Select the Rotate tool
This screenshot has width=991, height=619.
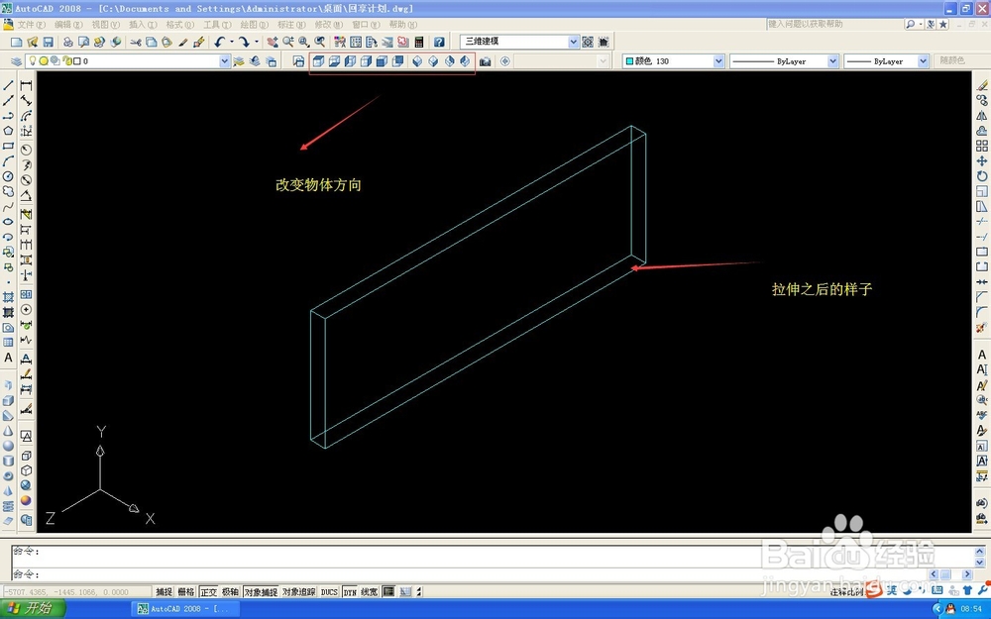[981, 176]
